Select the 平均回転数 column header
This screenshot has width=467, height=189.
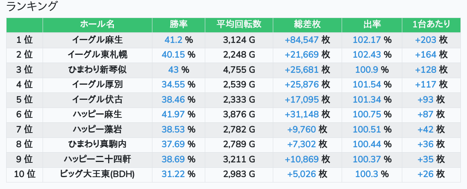[239, 25]
